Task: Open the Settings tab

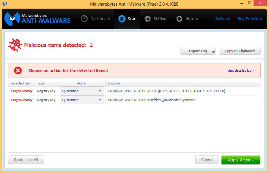Action: (156, 19)
